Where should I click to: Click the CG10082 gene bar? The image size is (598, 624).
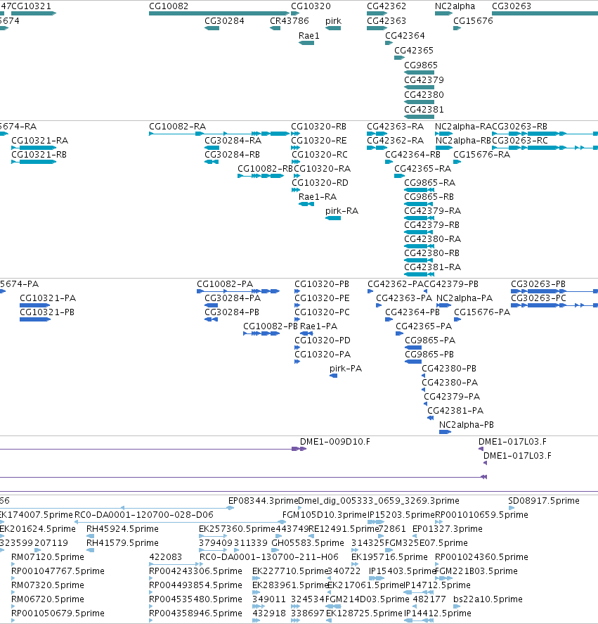click(219, 13)
